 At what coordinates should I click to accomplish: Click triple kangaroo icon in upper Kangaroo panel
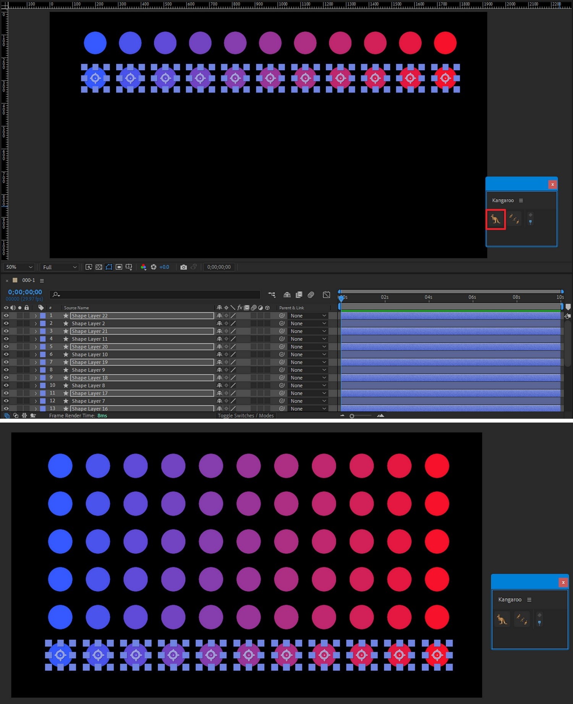click(x=514, y=219)
